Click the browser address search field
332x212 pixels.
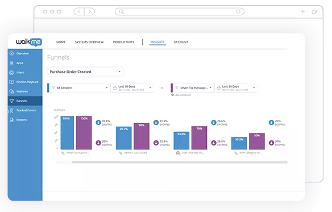point(180,11)
